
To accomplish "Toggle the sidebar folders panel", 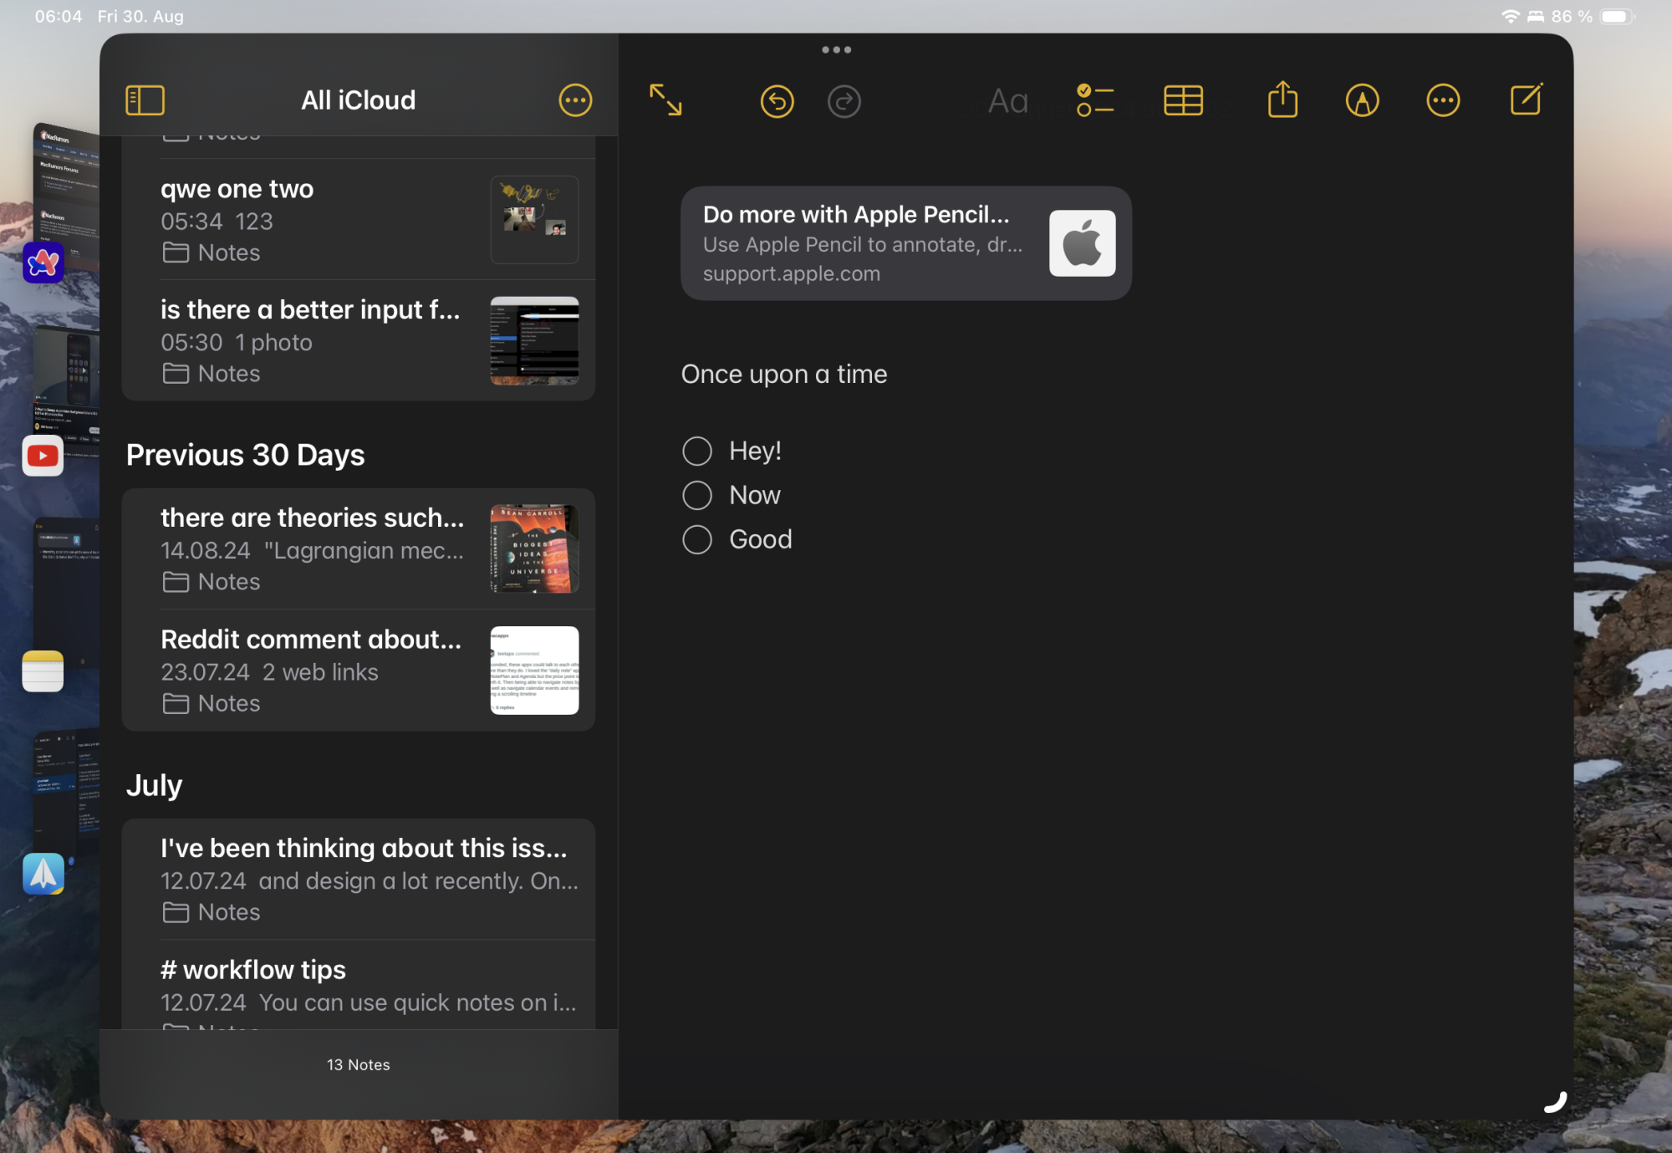I will pos(145,100).
